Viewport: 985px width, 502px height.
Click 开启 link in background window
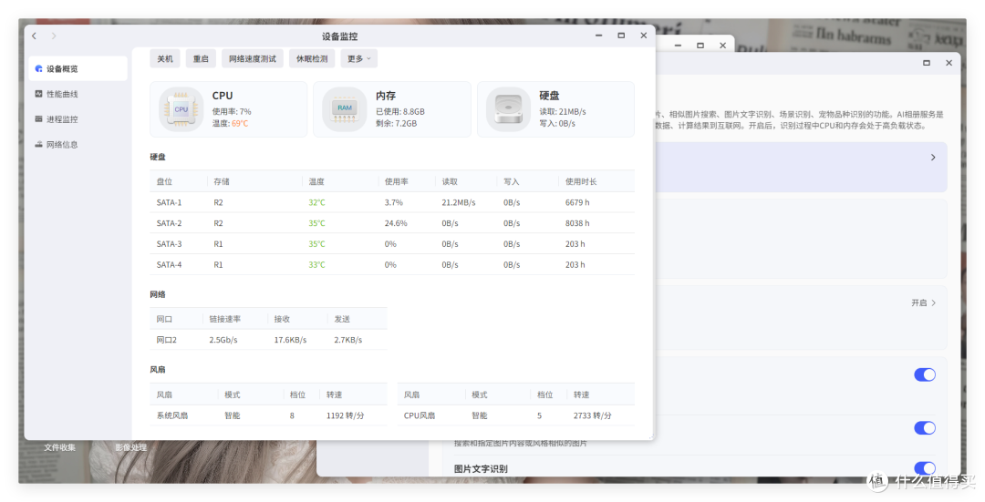coord(923,302)
